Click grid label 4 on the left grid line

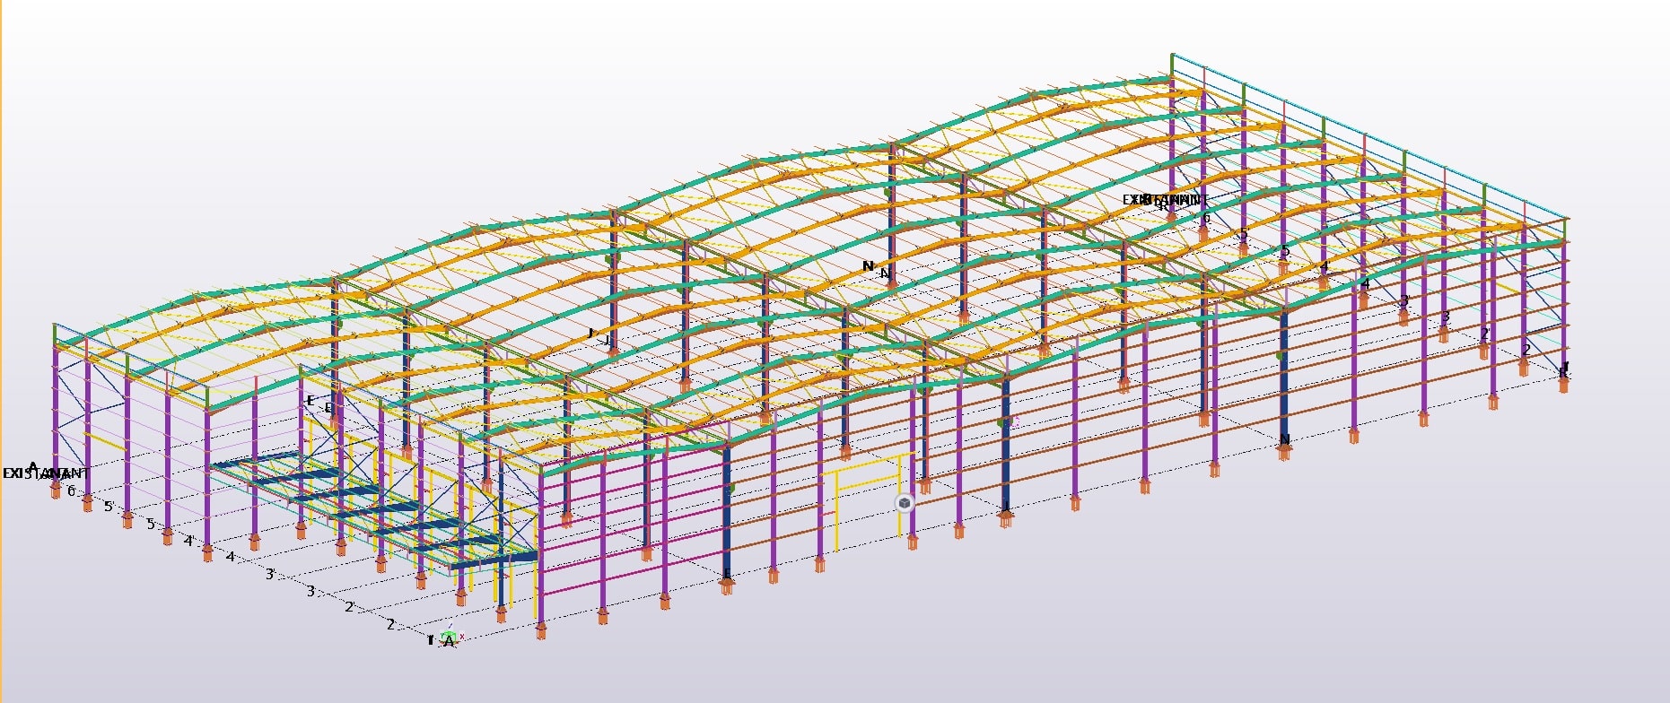(230, 557)
